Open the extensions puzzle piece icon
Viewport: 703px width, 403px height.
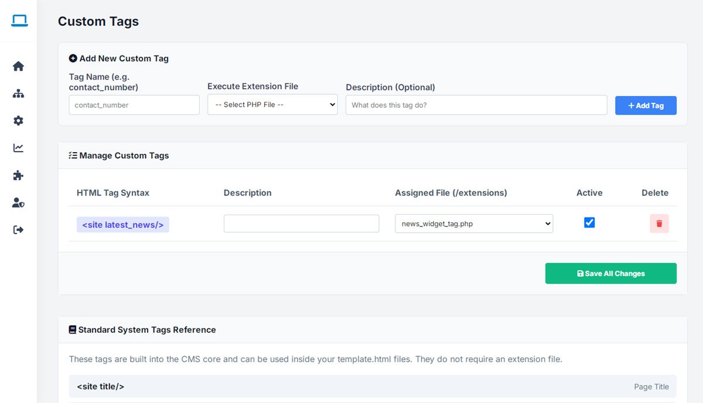coord(18,175)
